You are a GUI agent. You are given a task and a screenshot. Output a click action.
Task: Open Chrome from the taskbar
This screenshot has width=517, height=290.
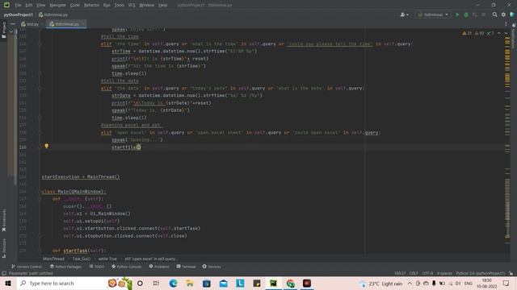pyautogui.click(x=290, y=283)
